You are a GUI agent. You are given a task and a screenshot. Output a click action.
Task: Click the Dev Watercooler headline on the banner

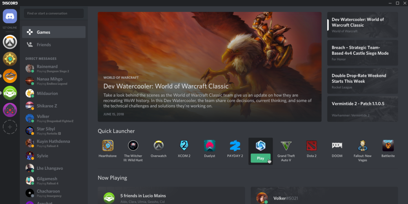point(166,86)
